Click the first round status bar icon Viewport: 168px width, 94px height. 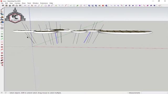[x=2, y=93]
